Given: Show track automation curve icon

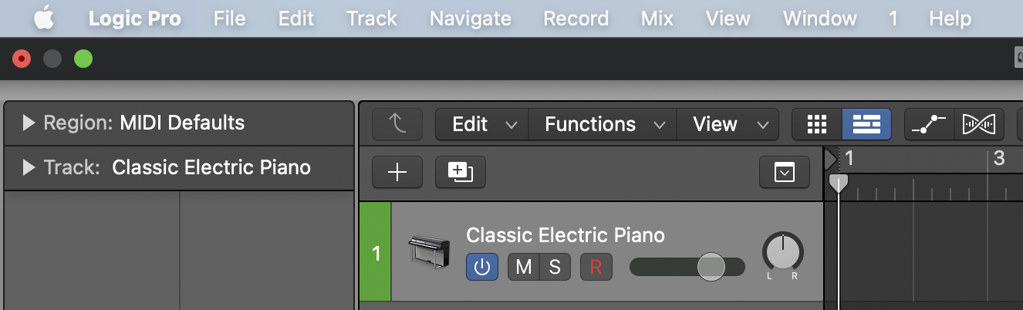Looking at the screenshot, I should [x=929, y=124].
